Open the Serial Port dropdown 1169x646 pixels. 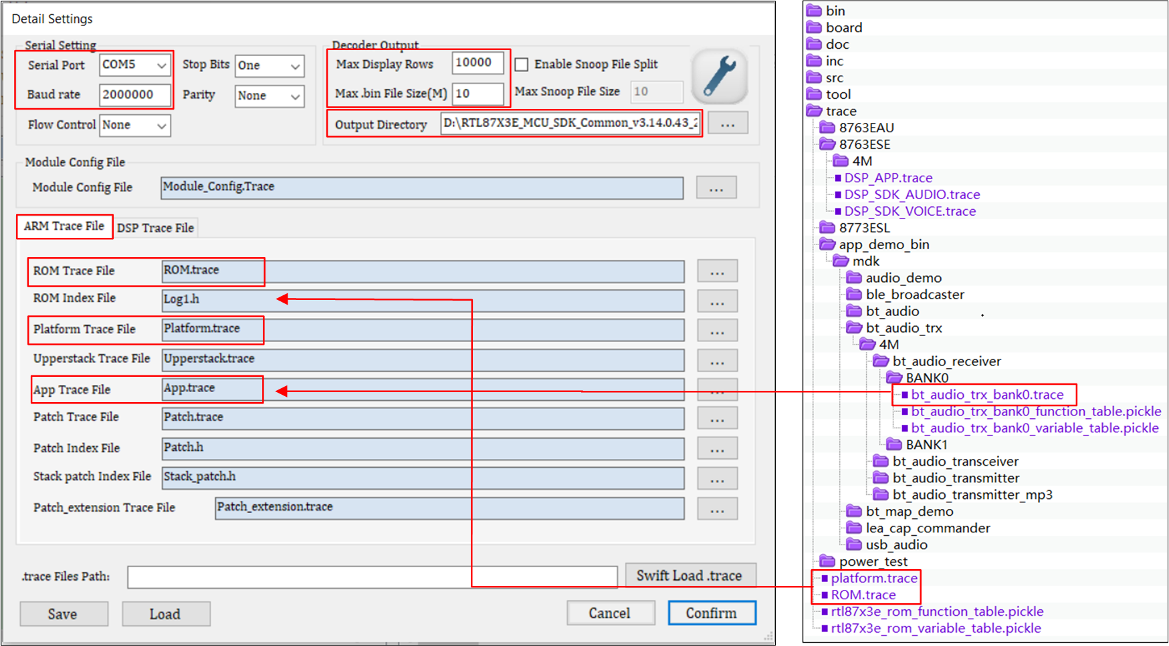(161, 65)
